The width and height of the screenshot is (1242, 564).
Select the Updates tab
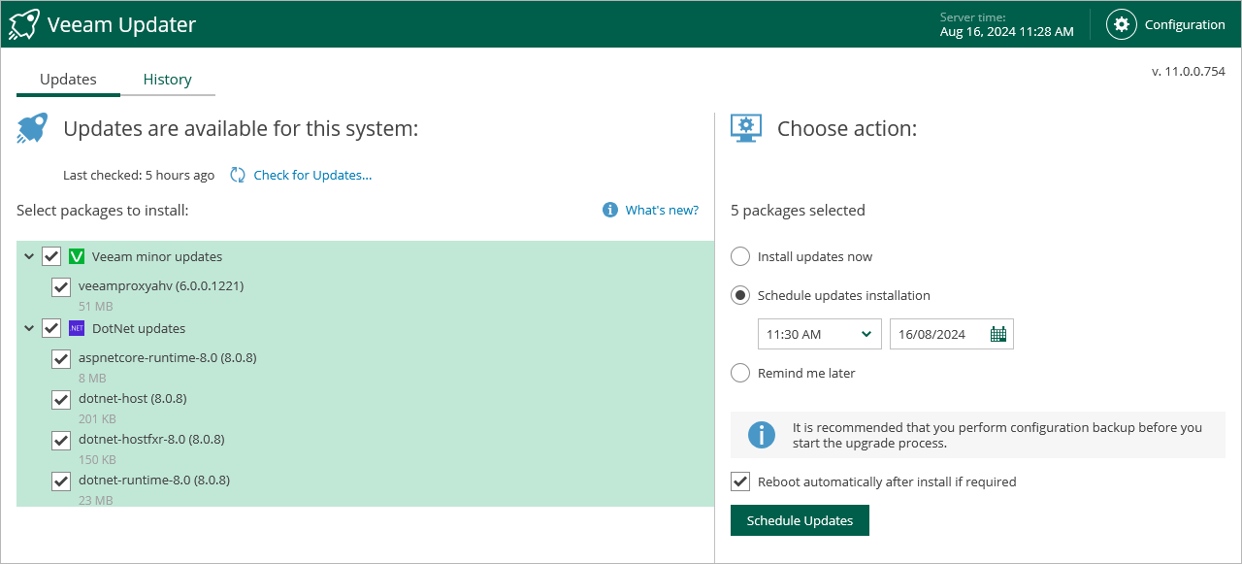pos(68,80)
